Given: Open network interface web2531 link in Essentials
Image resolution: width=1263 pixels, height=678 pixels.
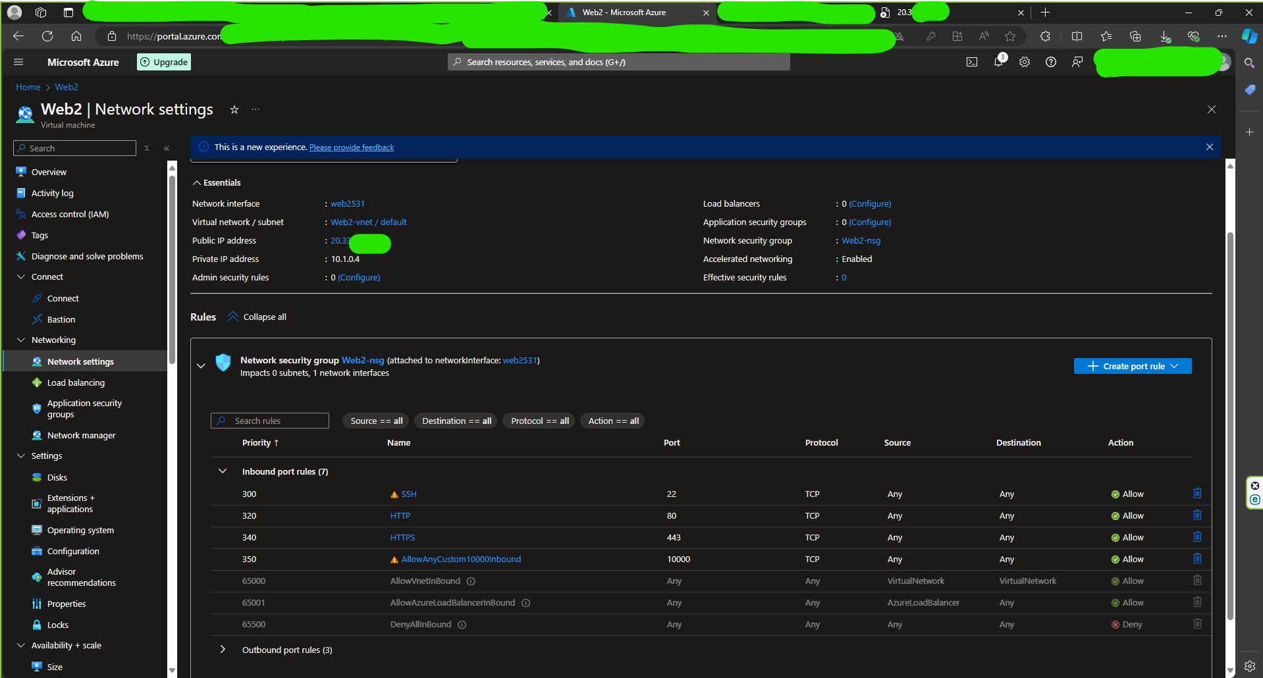Looking at the screenshot, I should pyautogui.click(x=348, y=204).
